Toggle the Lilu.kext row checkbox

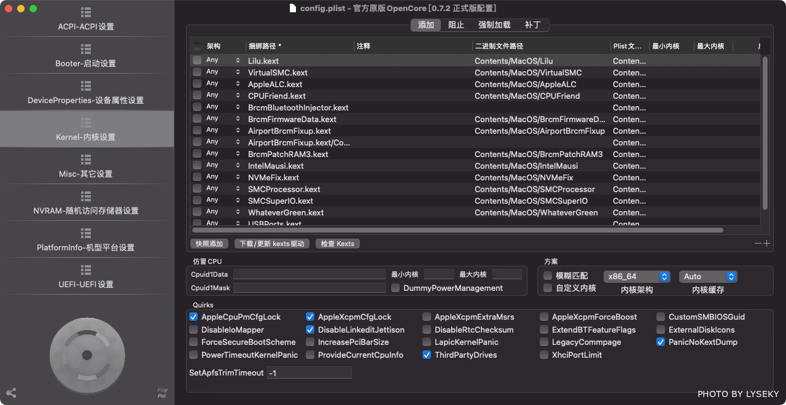click(197, 61)
